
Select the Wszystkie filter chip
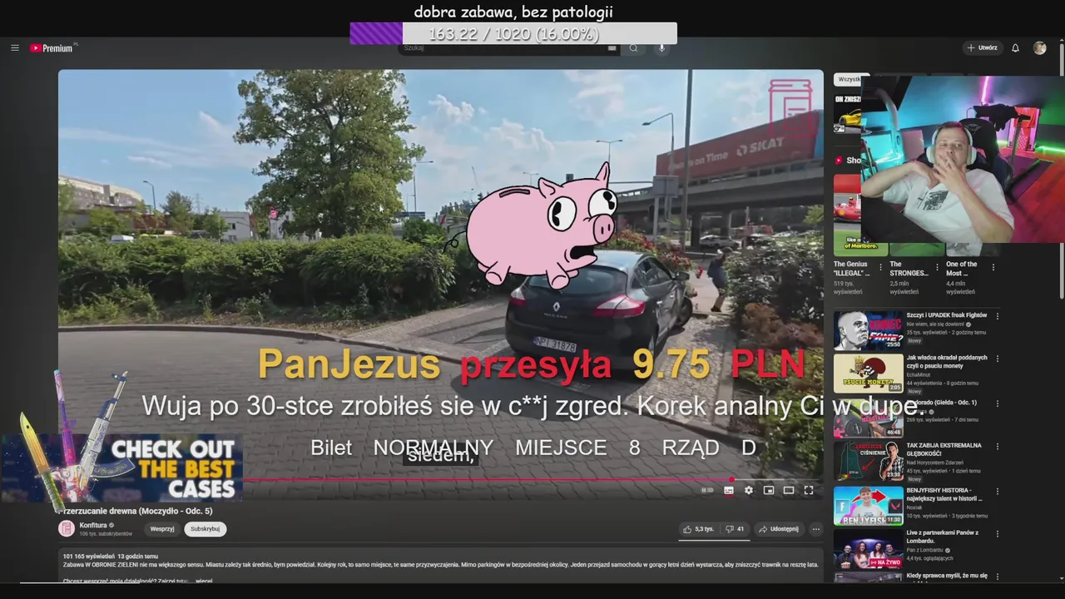pyautogui.click(x=849, y=79)
